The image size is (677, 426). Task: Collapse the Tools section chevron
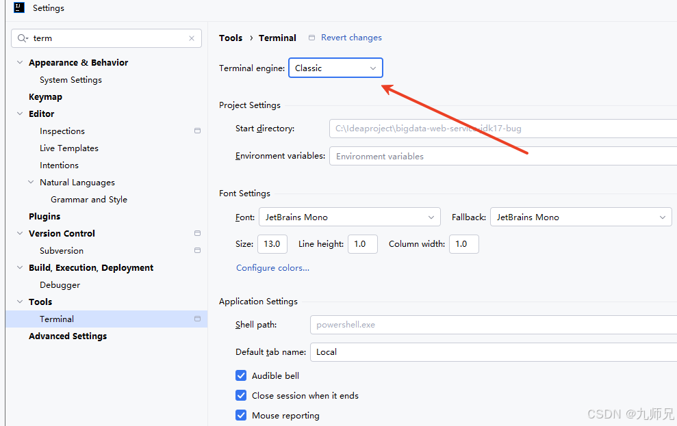pyautogui.click(x=20, y=302)
